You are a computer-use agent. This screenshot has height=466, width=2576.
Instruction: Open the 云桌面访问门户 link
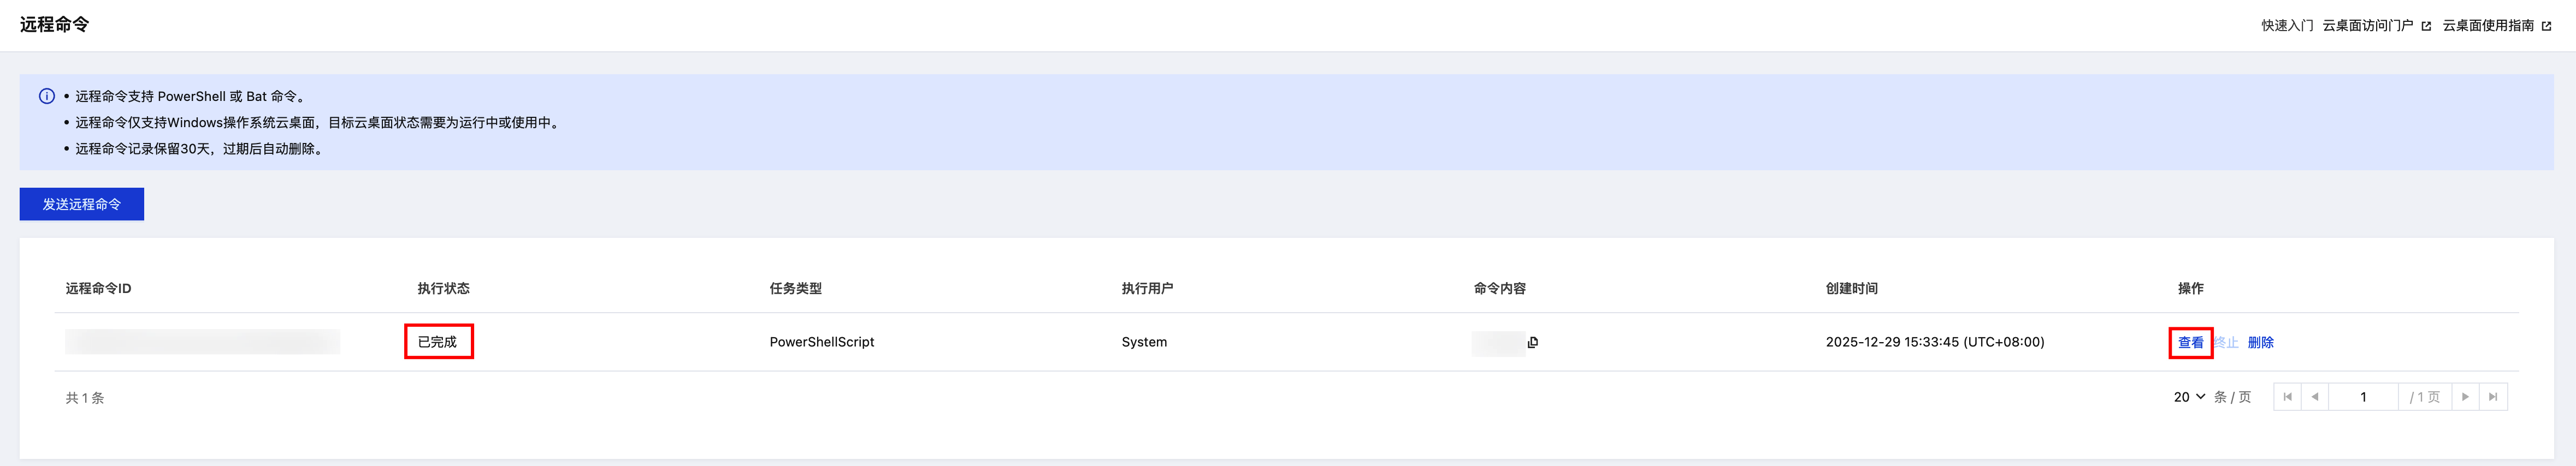point(2367,26)
